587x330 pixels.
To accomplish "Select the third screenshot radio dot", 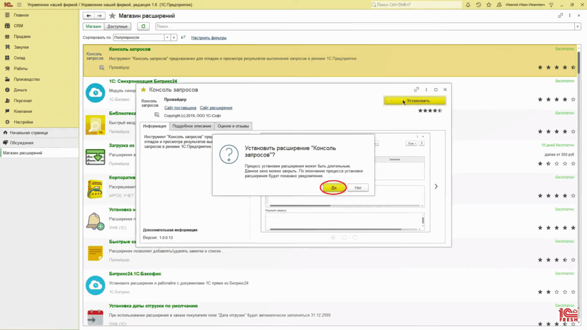I will (x=355, y=237).
